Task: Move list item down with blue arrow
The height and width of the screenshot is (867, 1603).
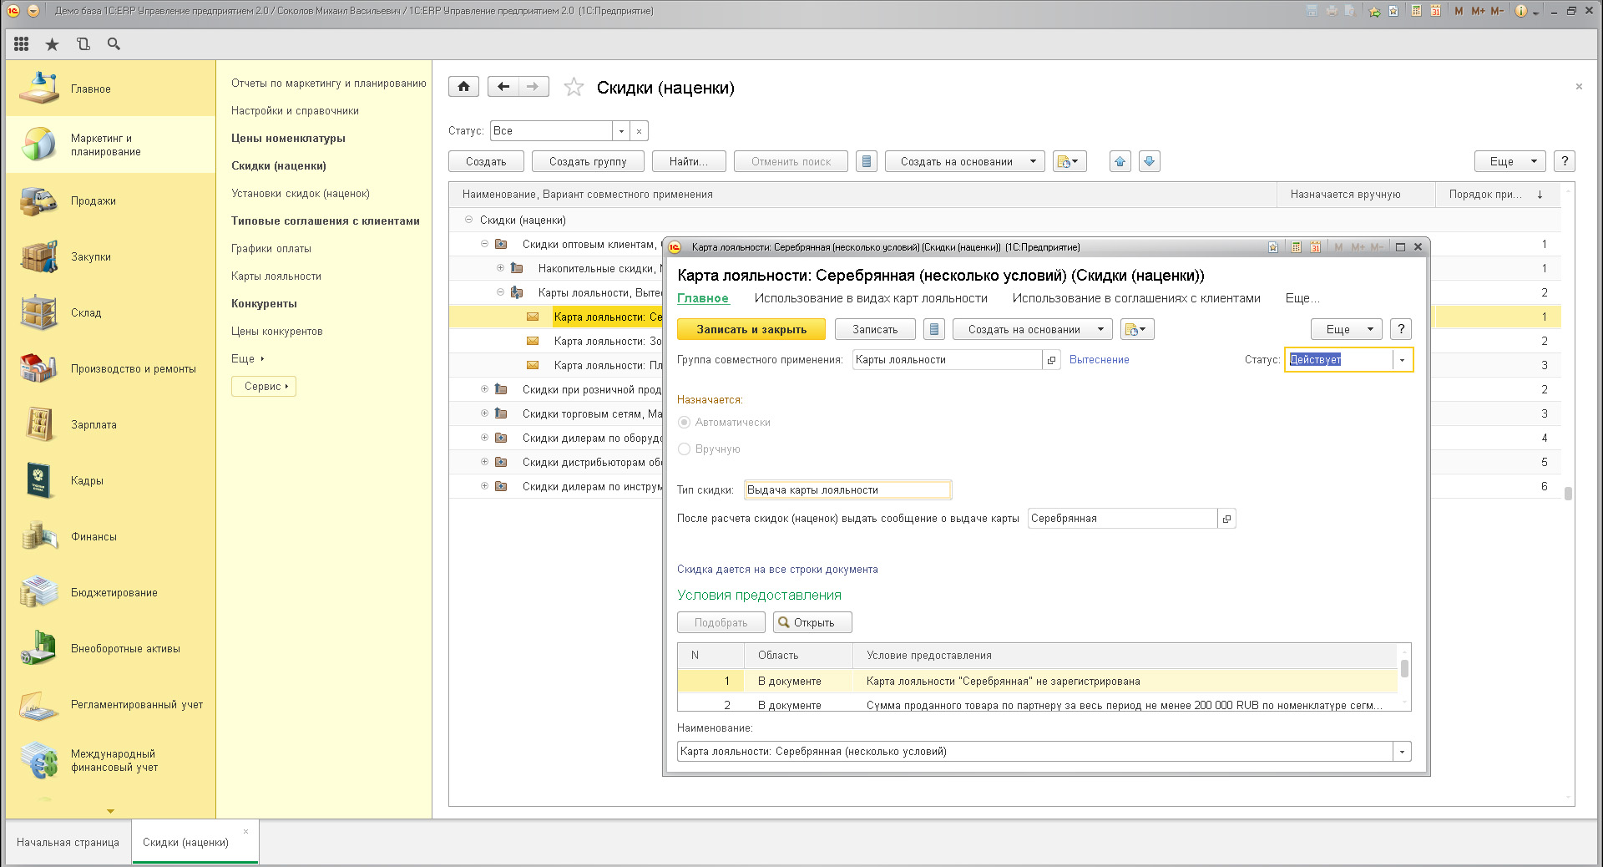Action: [1149, 161]
